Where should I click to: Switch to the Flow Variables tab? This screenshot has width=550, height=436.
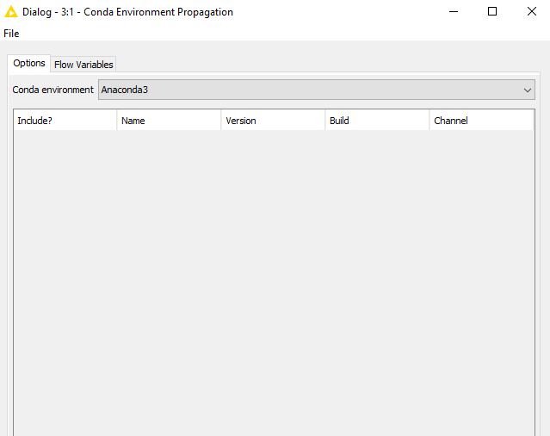point(83,65)
